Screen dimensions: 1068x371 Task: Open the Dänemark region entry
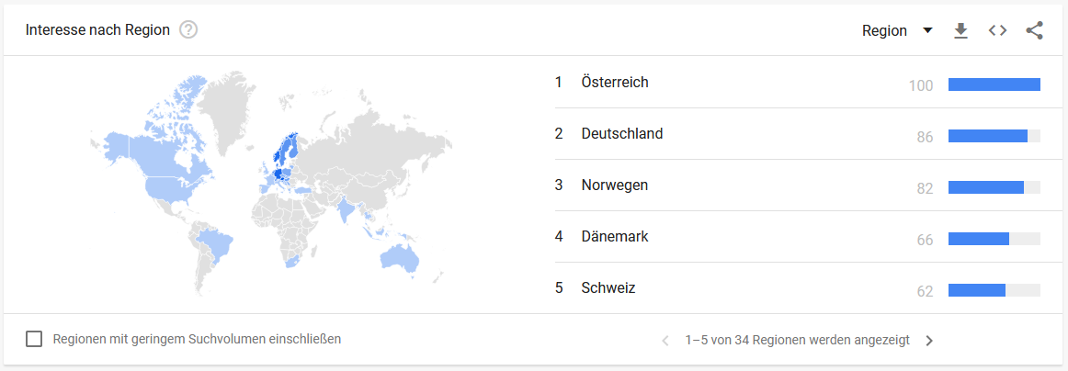pos(615,237)
